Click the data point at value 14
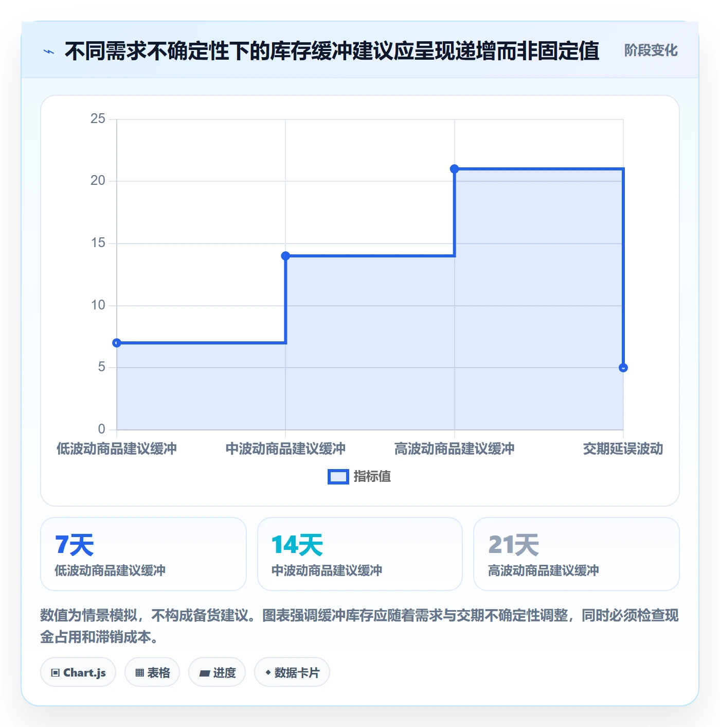The height and width of the screenshot is (727, 720). click(285, 256)
